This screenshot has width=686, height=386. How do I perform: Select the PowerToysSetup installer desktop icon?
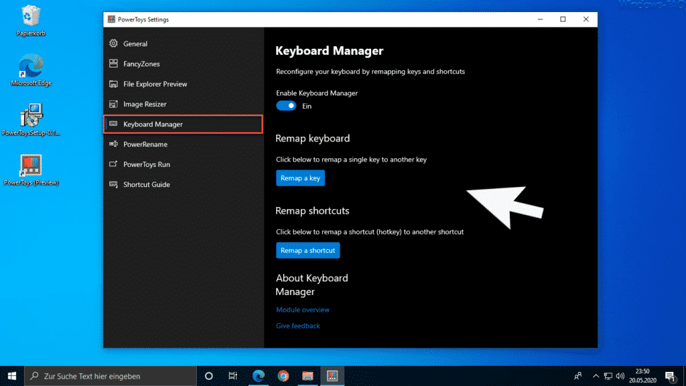tap(31, 120)
